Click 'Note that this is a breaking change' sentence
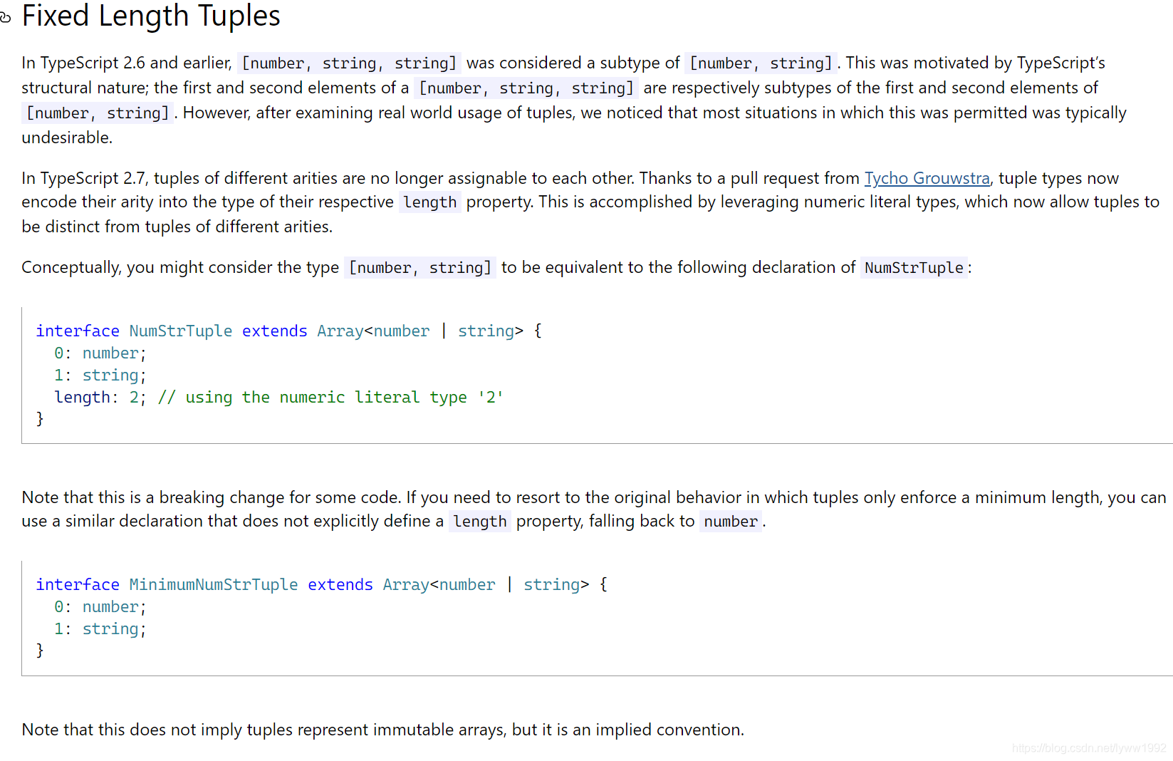This screenshot has height=761, width=1173. (212, 497)
